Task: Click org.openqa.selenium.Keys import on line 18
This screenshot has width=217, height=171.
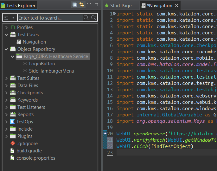Action: point(171,121)
